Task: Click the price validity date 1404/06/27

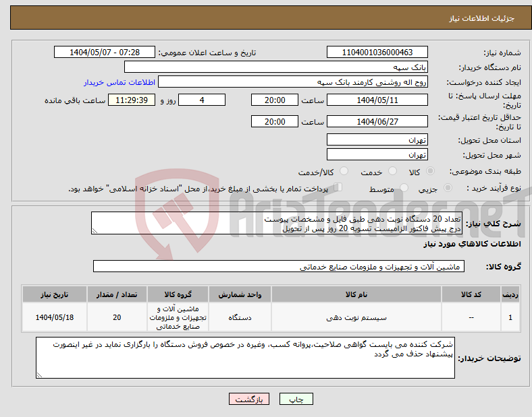Action: [x=377, y=121]
